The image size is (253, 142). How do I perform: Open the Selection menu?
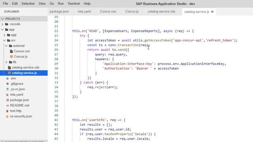pyautogui.click(x=28, y=4)
